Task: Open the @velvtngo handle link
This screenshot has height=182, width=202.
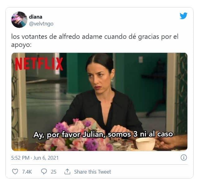Action: click(41, 24)
